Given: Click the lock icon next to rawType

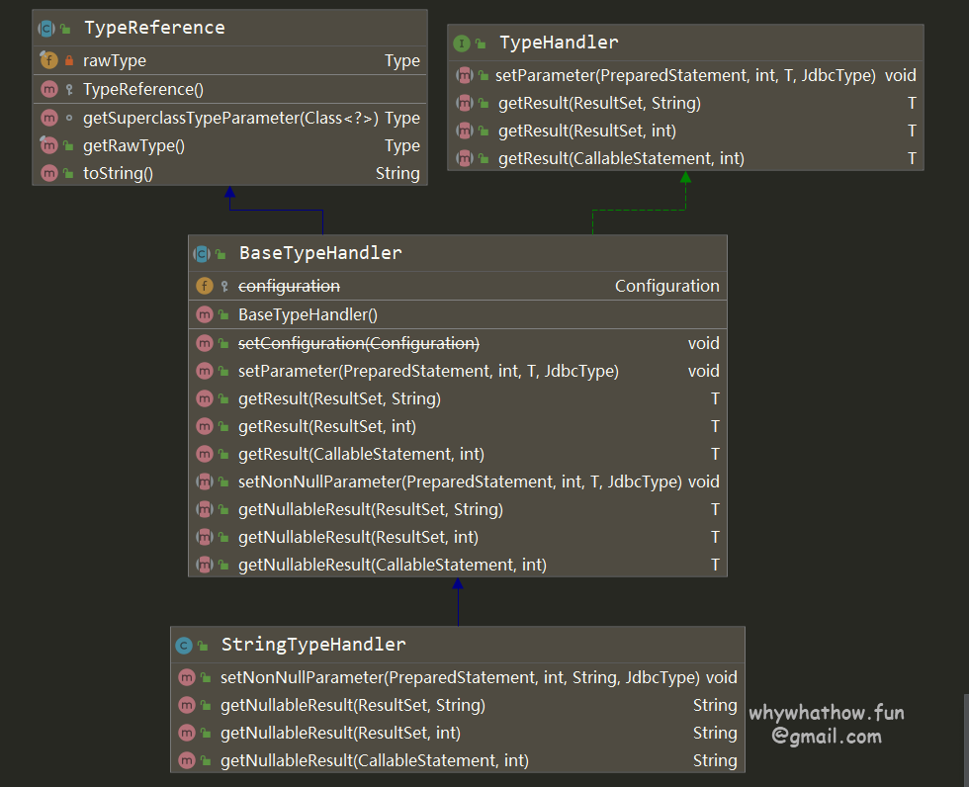Looking at the screenshot, I should click(68, 61).
